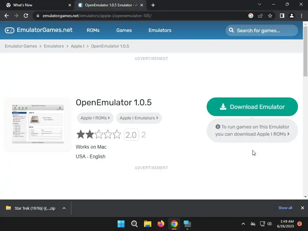Click the page vertical scrollbar thumb

click(x=305, y=51)
